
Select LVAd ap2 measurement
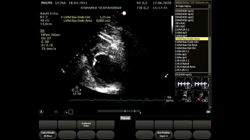(x=181, y=33)
